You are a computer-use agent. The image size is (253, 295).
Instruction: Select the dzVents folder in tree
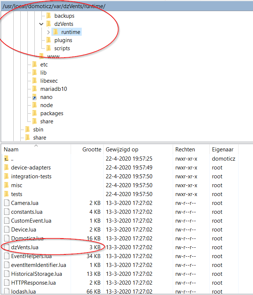[64, 24]
